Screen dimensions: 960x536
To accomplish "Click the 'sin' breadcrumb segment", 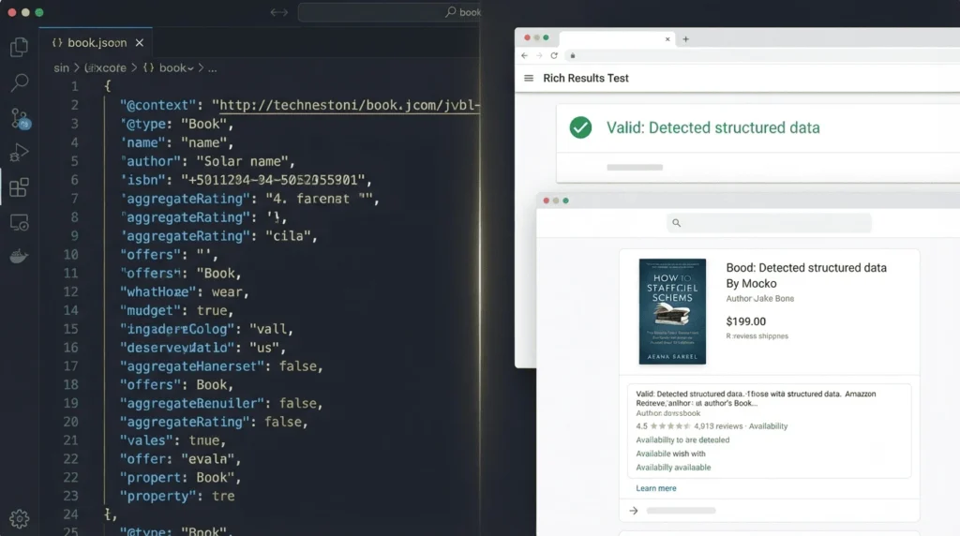I will [61, 67].
